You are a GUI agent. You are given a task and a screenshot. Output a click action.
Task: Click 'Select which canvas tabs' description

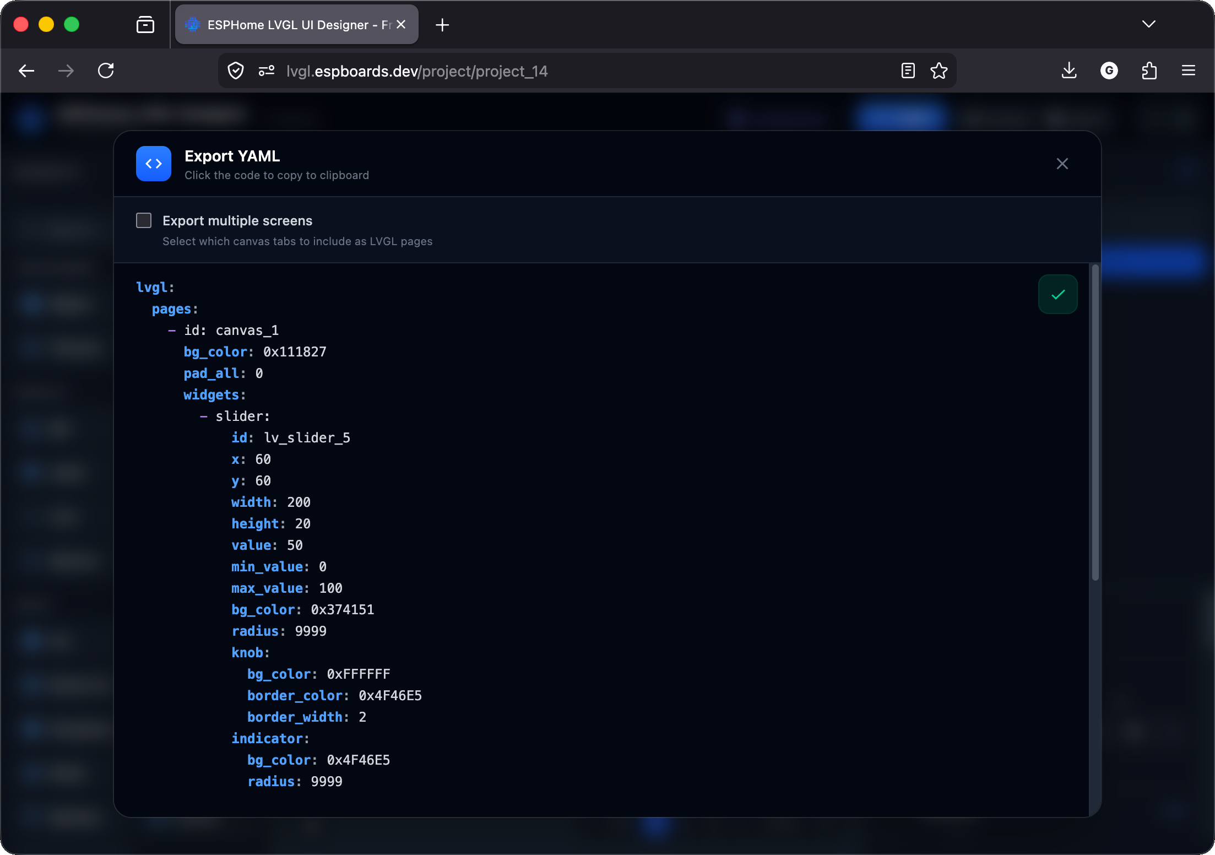[297, 241]
